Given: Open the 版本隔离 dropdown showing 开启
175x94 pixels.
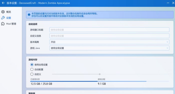Looking at the screenshot, I should click(109, 42).
